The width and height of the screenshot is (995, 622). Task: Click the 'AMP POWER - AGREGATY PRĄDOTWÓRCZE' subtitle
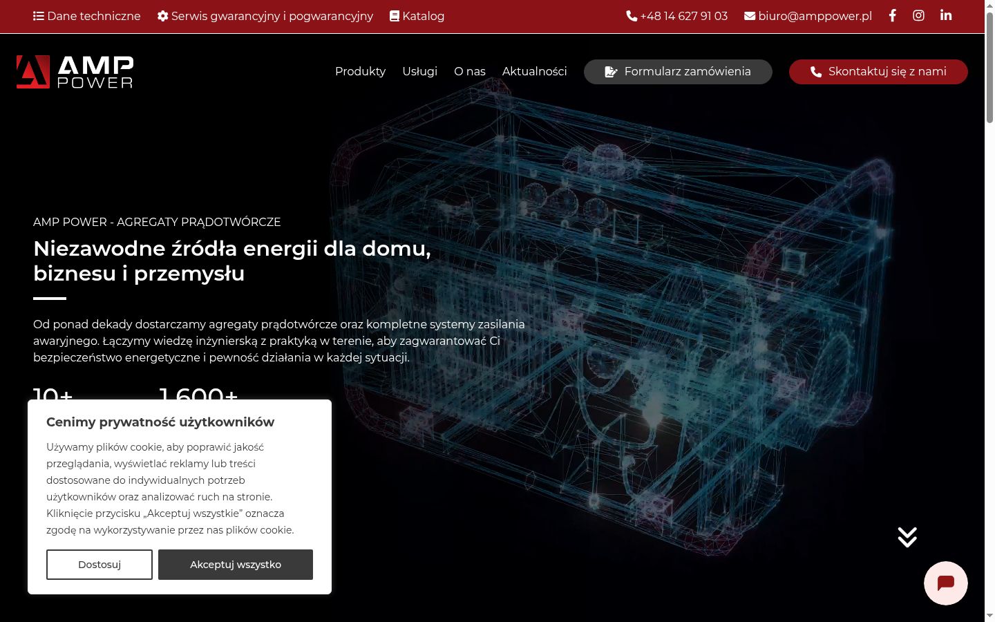click(x=157, y=222)
